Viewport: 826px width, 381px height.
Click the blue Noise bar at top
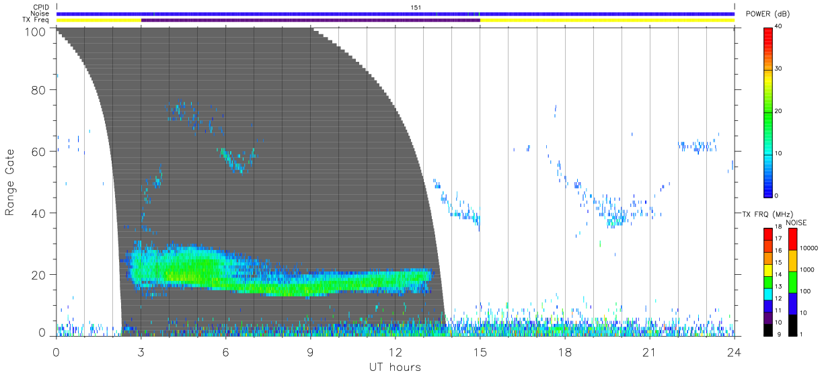coord(395,13)
